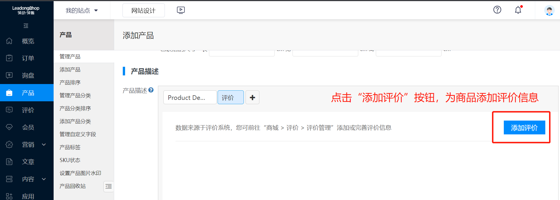Viewport: 560px width, 200px height.
Task: Collapse the left sidebar menu icon
Action: click(x=26, y=26)
